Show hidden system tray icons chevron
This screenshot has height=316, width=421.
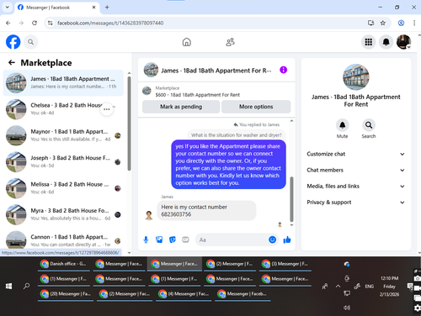click(x=338, y=286)
